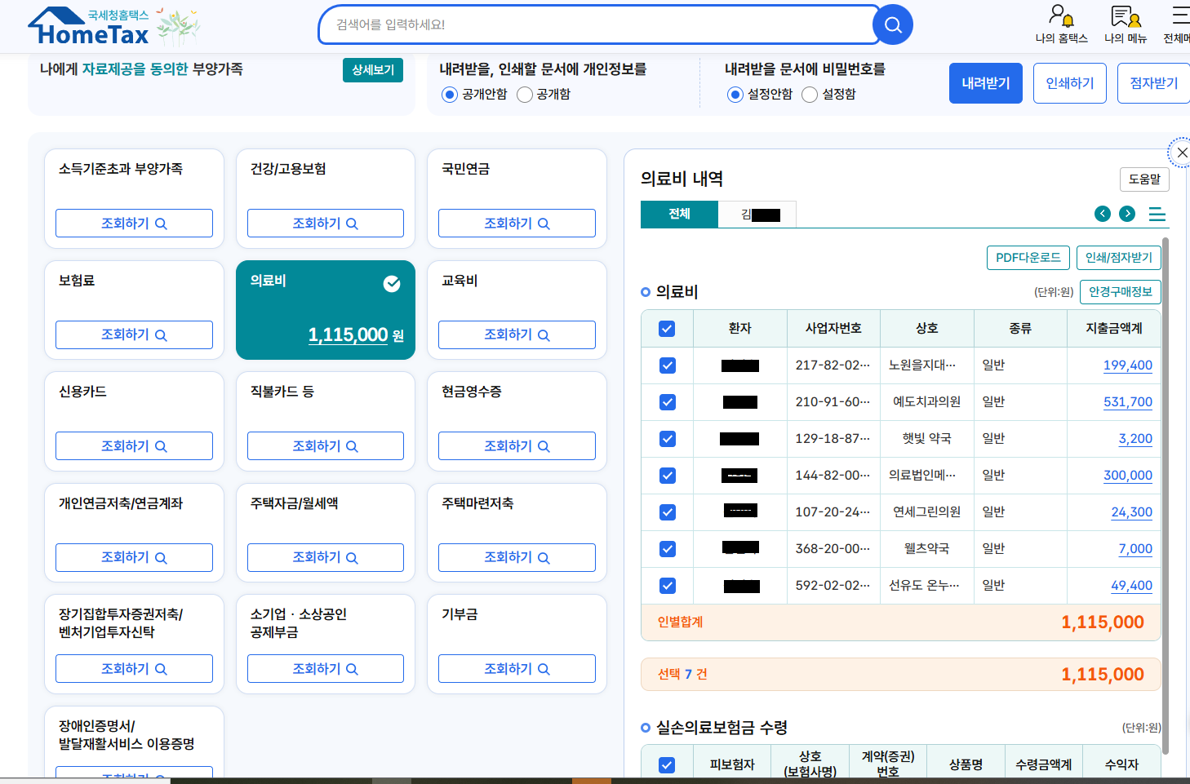Screen dimensions: 1190x784
Task: Click the PDF다운로드 button
Action: pyautogui.click(x=1028, y=258)
